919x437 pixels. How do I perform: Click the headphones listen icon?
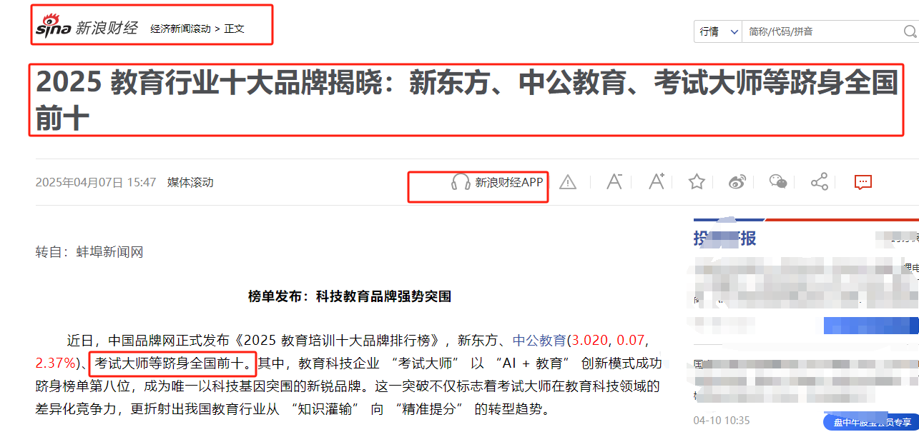[461, 182]
